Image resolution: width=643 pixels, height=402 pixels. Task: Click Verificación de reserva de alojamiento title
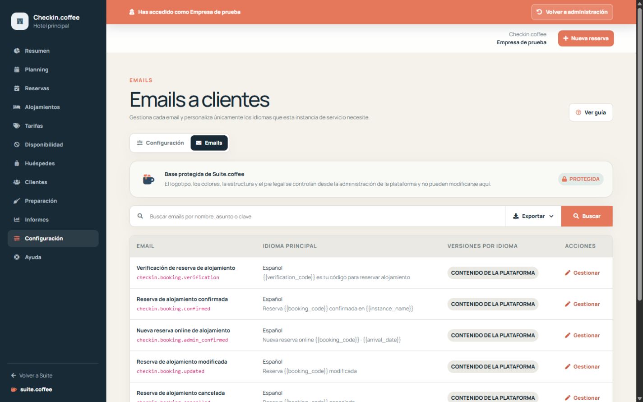[186, 268]
